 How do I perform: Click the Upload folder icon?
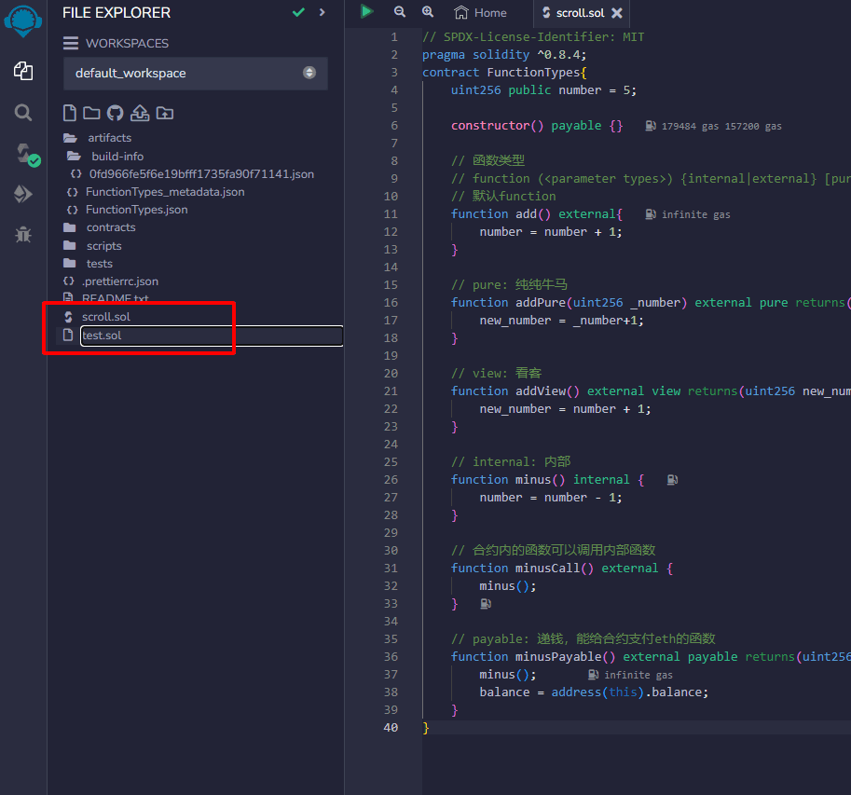[165, 113]
